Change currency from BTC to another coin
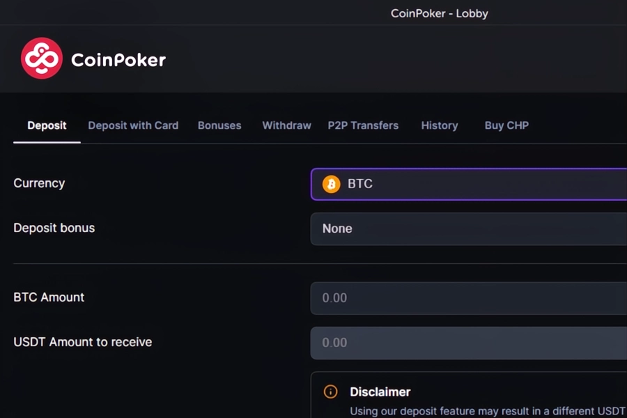Screen dimensions: 627x418 (x=467, y=184)
